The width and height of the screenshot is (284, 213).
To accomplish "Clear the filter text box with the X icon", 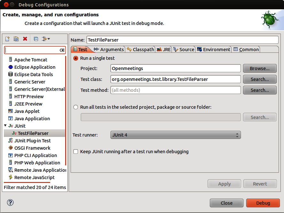I will [62, 50].
